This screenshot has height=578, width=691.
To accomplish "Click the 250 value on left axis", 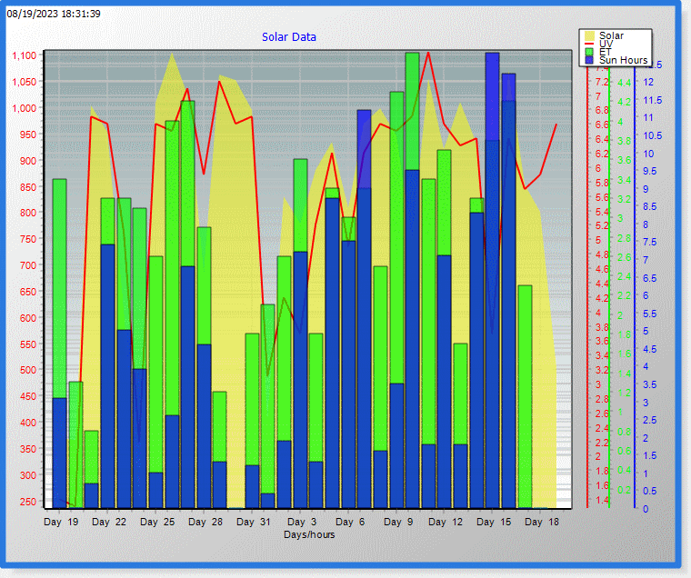I will point(29,502).
